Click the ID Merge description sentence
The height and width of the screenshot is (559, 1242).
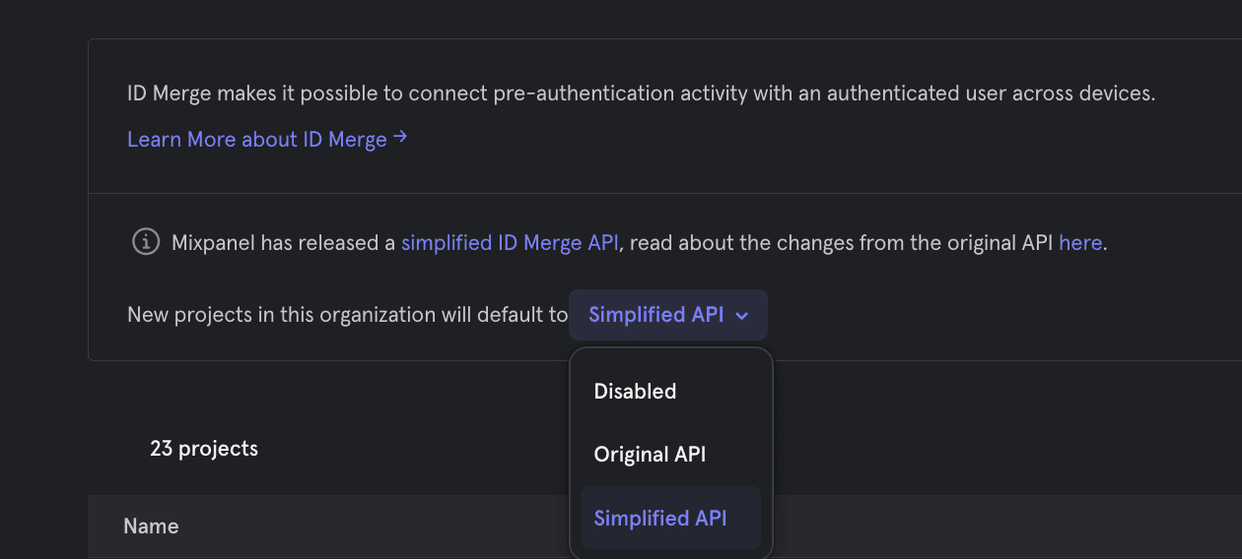[641, 94]
